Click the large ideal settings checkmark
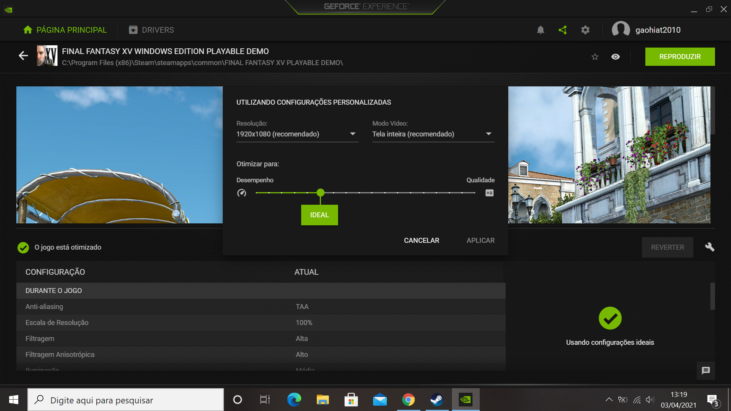The width and height of the screenshot is (731, 411). (610, 318)
